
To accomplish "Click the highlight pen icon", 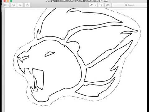I will point(91,5).
